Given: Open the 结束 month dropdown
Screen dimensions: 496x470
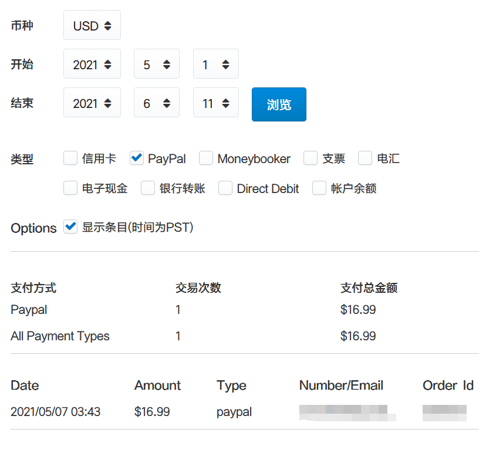Looking at the screenshot, I should click(156, 103).
